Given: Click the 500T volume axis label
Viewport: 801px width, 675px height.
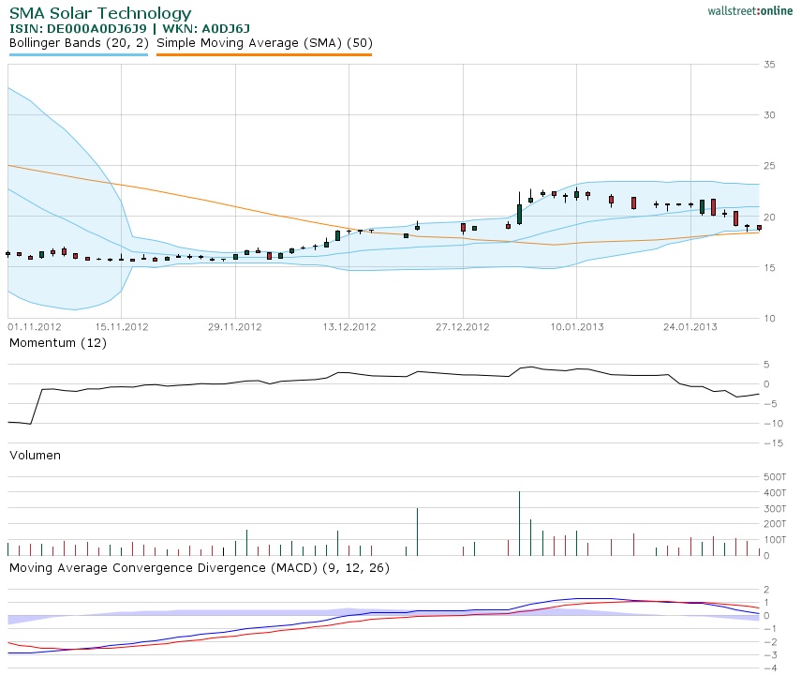Looking at the screenshot, I should 774,477.
